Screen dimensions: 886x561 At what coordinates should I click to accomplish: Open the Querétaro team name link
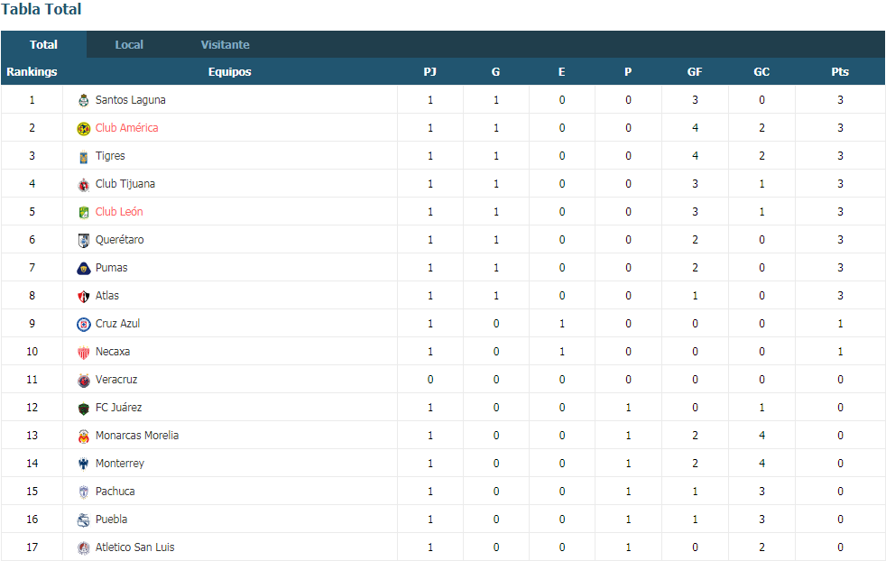(x=120, y=240)
